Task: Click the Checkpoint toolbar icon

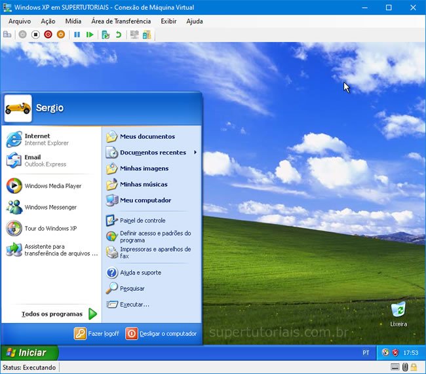Action: coord(106,34)
